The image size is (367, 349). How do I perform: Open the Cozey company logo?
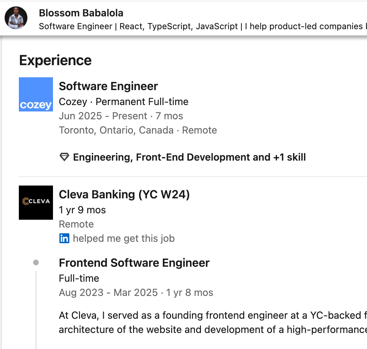(36, 94)
